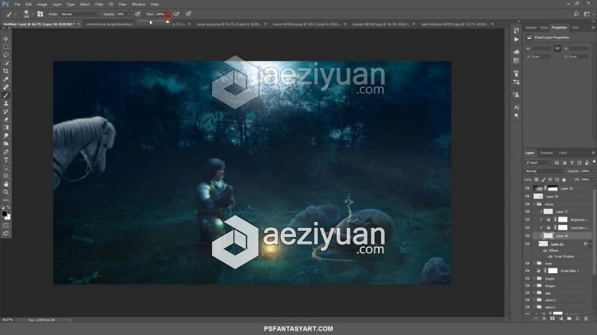
Task: Select the Crop tool
Action: (5, 71)
